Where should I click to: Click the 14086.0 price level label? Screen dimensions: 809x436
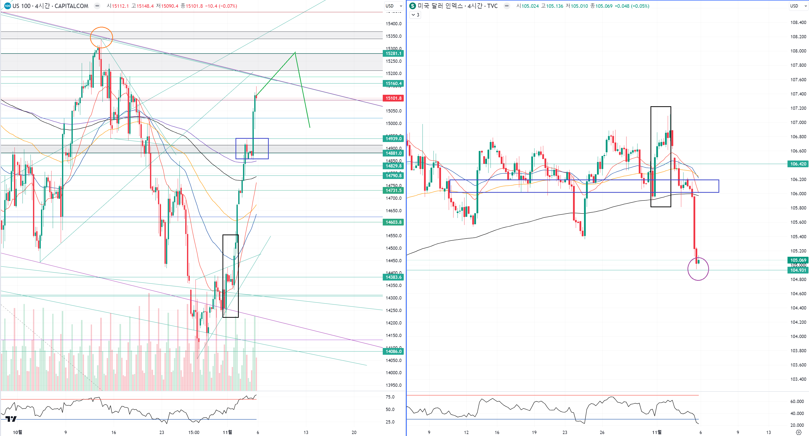click(393, 351)
